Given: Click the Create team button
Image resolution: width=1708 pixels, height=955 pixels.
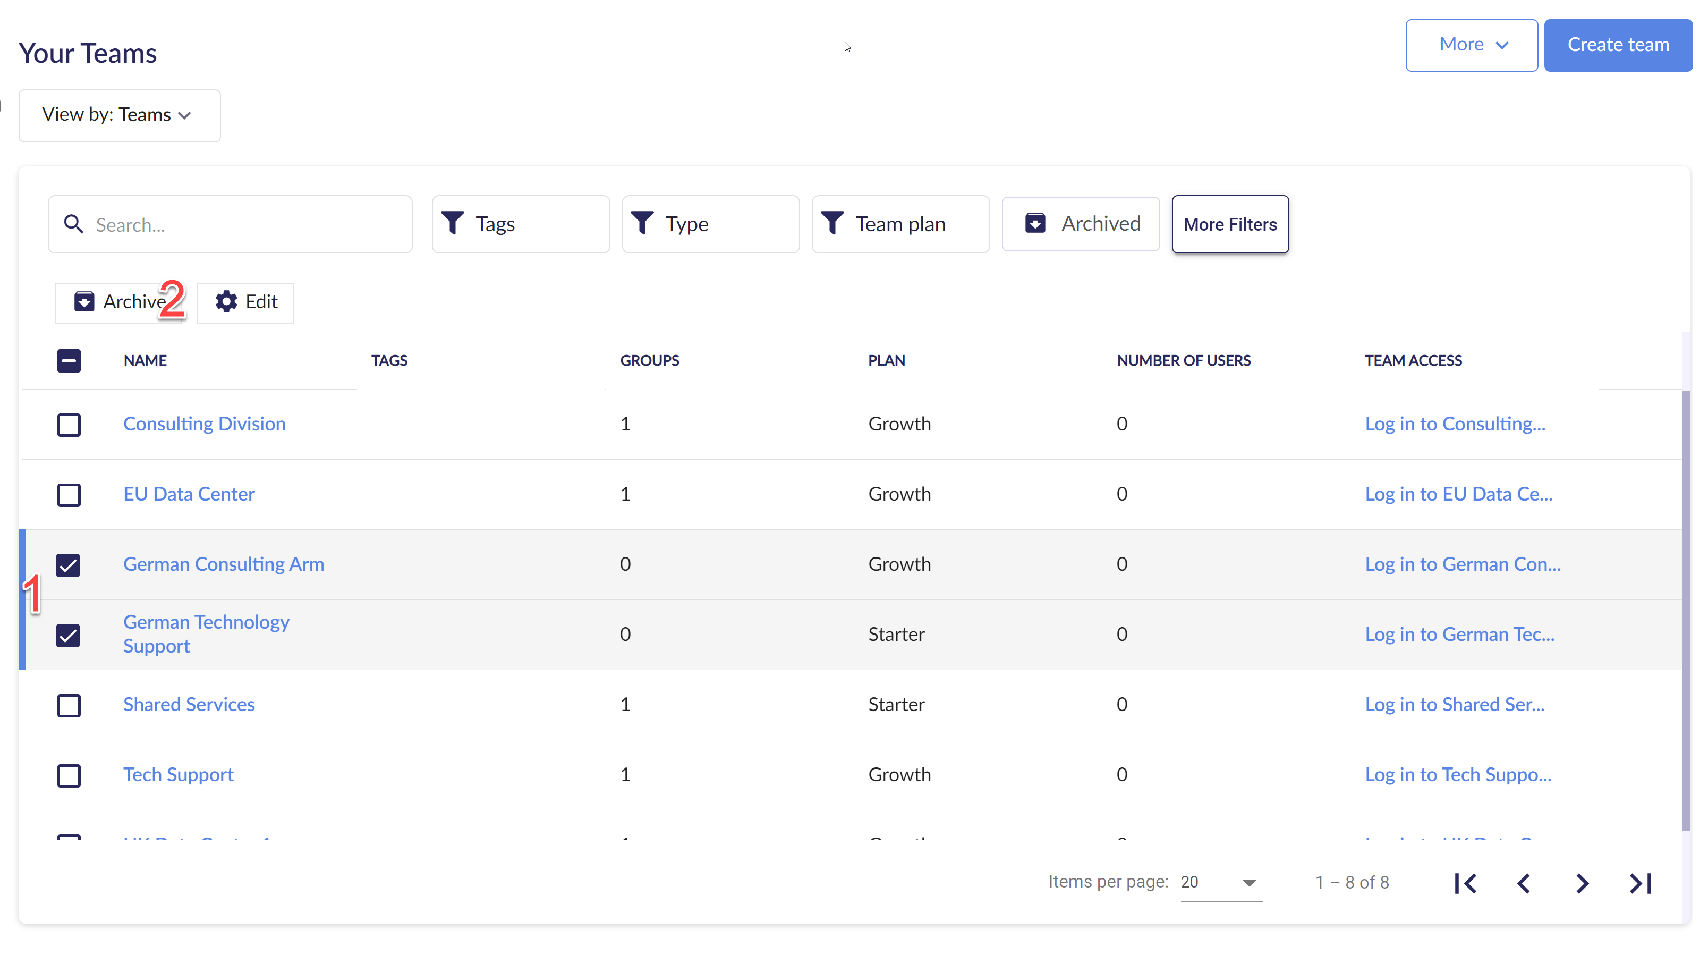Looking at the screenshot, I should point(1618,45).
